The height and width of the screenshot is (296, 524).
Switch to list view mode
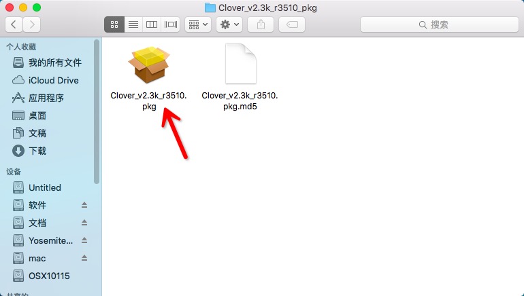[x=133, y=24]
